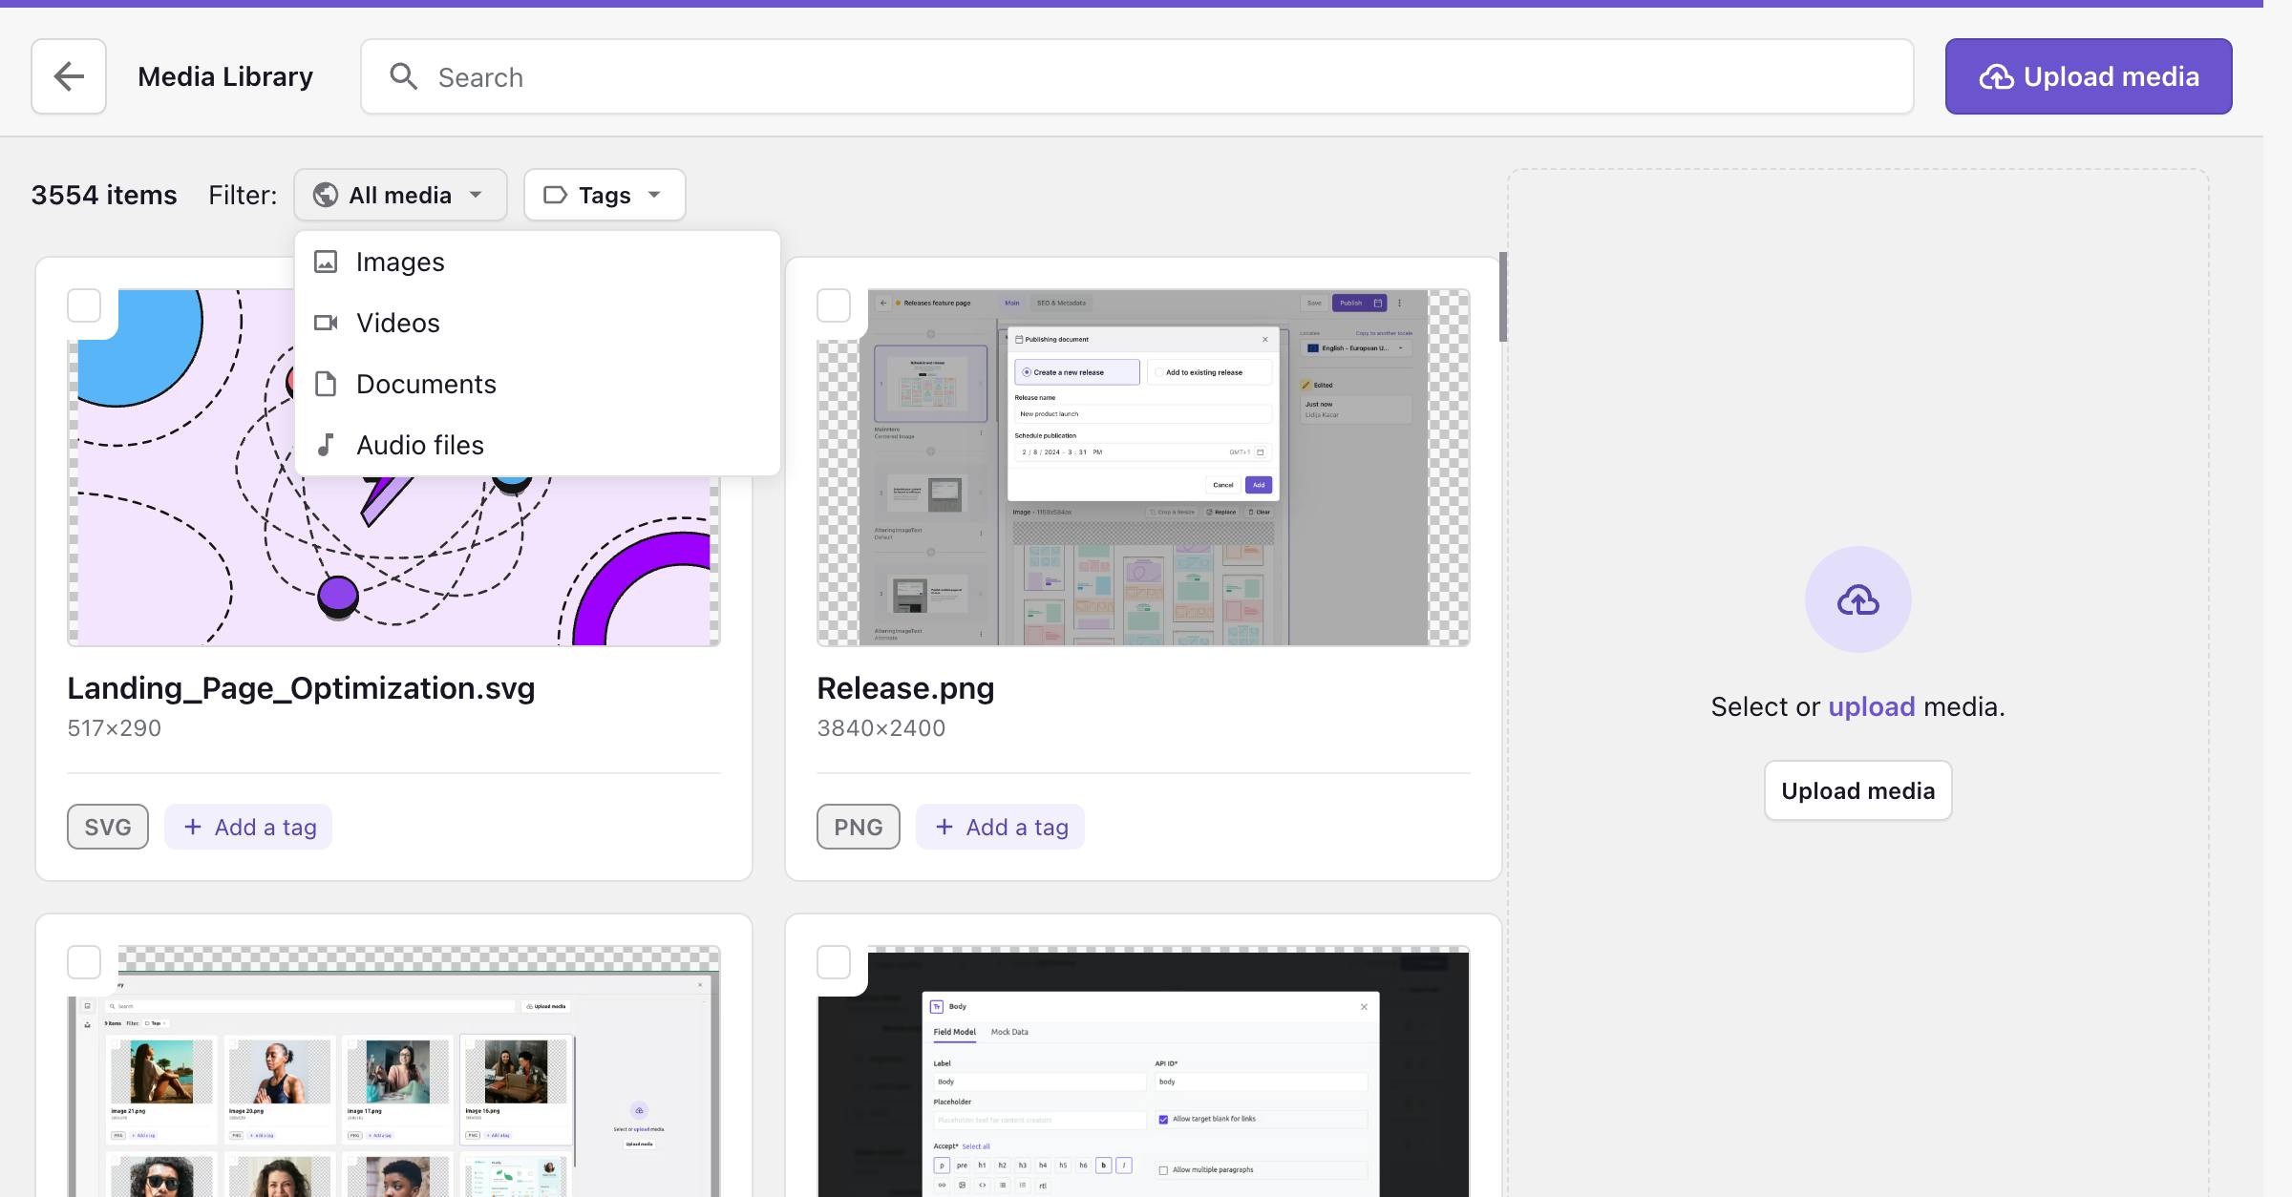The width and height of the screenshot is (2292, 1197).
Task: Add a tag to Release.png
Action: [x=1000, y=827]
